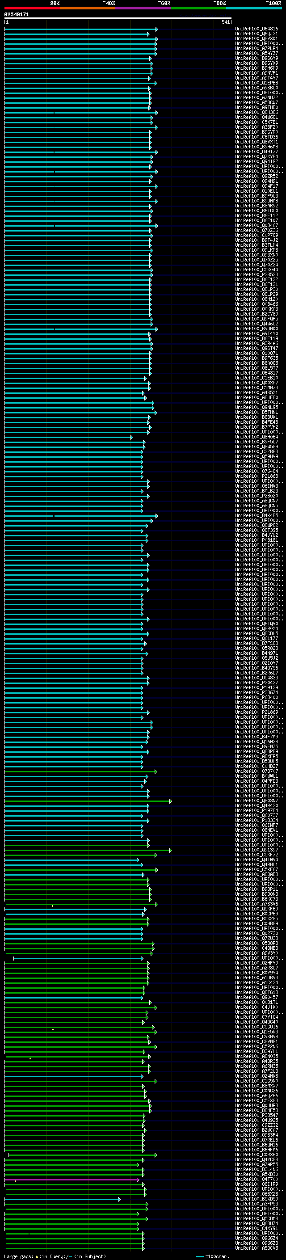Select hit label UniRef100_C6TD36

(x=257, y=137)
